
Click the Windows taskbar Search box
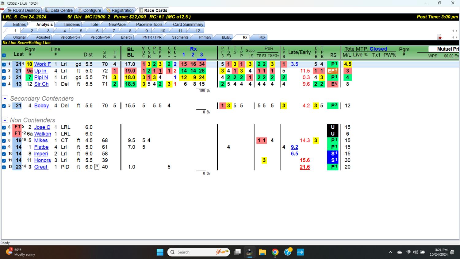point(199,252)
